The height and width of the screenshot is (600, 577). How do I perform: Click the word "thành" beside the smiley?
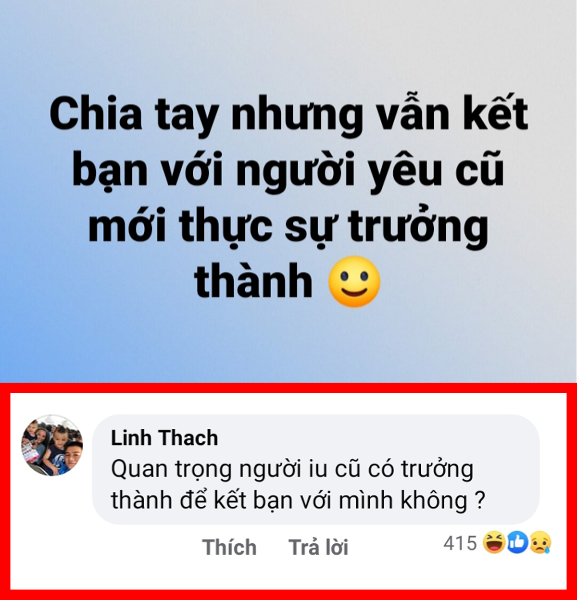coord(253,281)
